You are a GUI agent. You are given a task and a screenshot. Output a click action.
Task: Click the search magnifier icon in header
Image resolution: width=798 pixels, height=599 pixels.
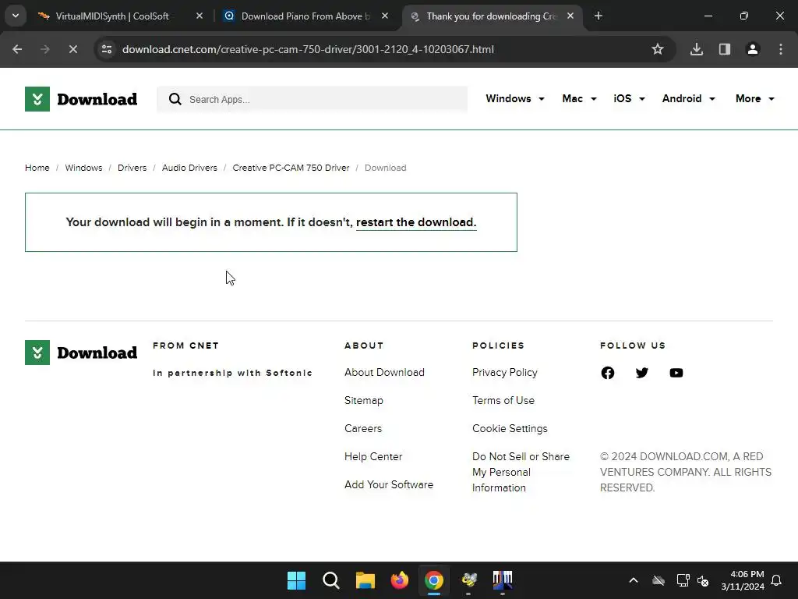click(175, 99)
